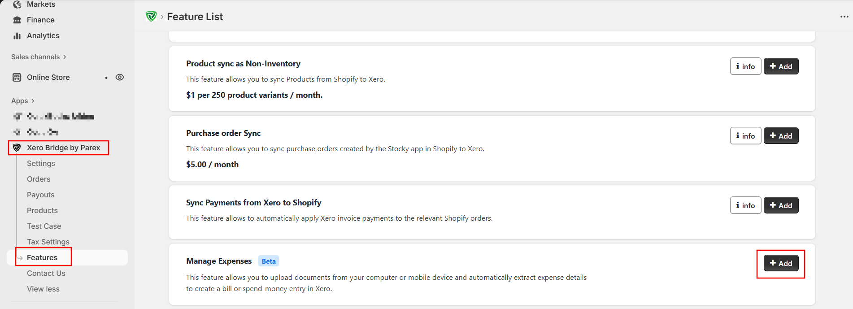The width and height of the screenshot is (853, 309).
Task: Expand the Apps section
Action: click(22, 101)
